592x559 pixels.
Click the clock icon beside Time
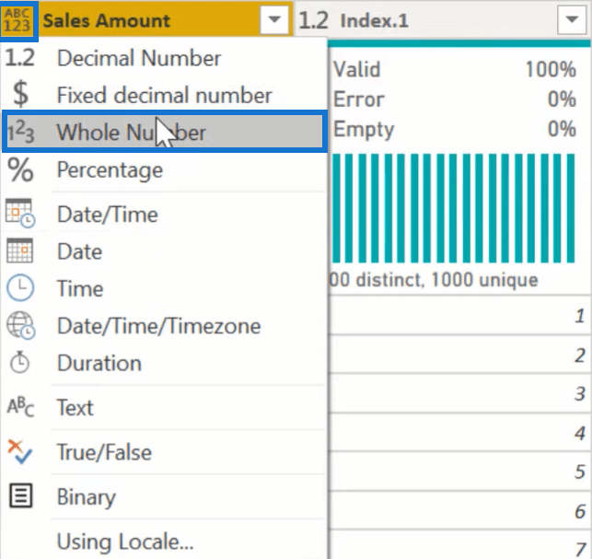(20, 288)
